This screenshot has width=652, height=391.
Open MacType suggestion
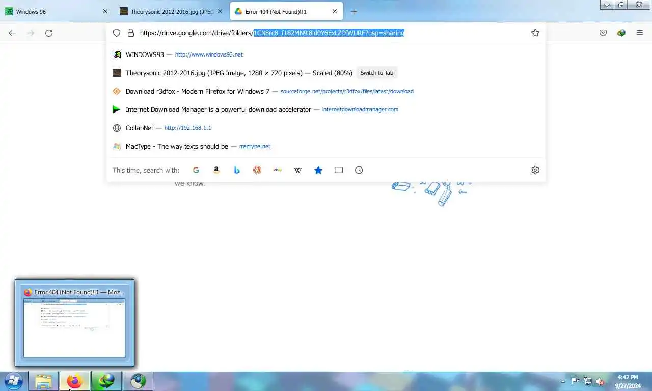(326, 146)
